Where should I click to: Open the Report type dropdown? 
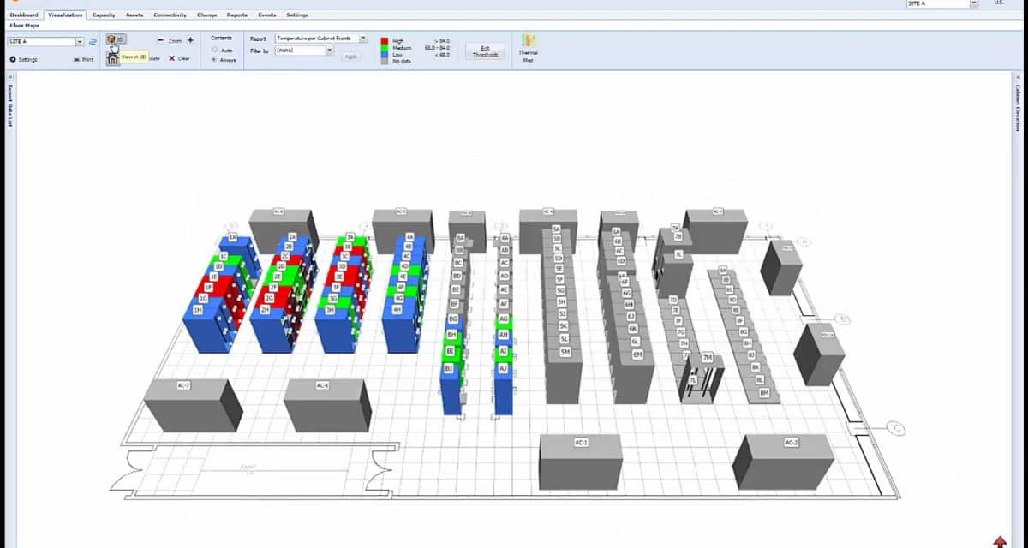pos(363,39)
